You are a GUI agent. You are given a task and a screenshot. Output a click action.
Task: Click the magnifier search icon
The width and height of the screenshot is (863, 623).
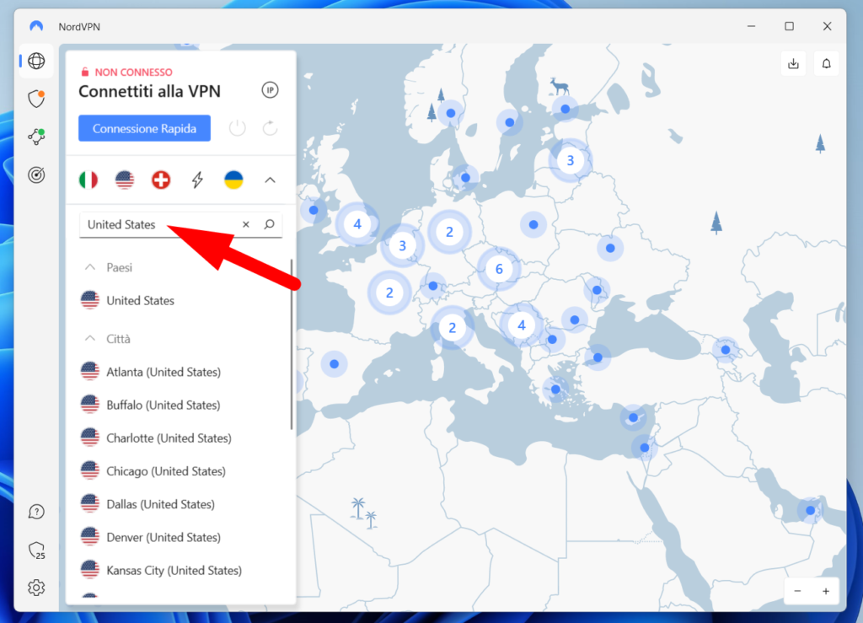tap(269, 224)
